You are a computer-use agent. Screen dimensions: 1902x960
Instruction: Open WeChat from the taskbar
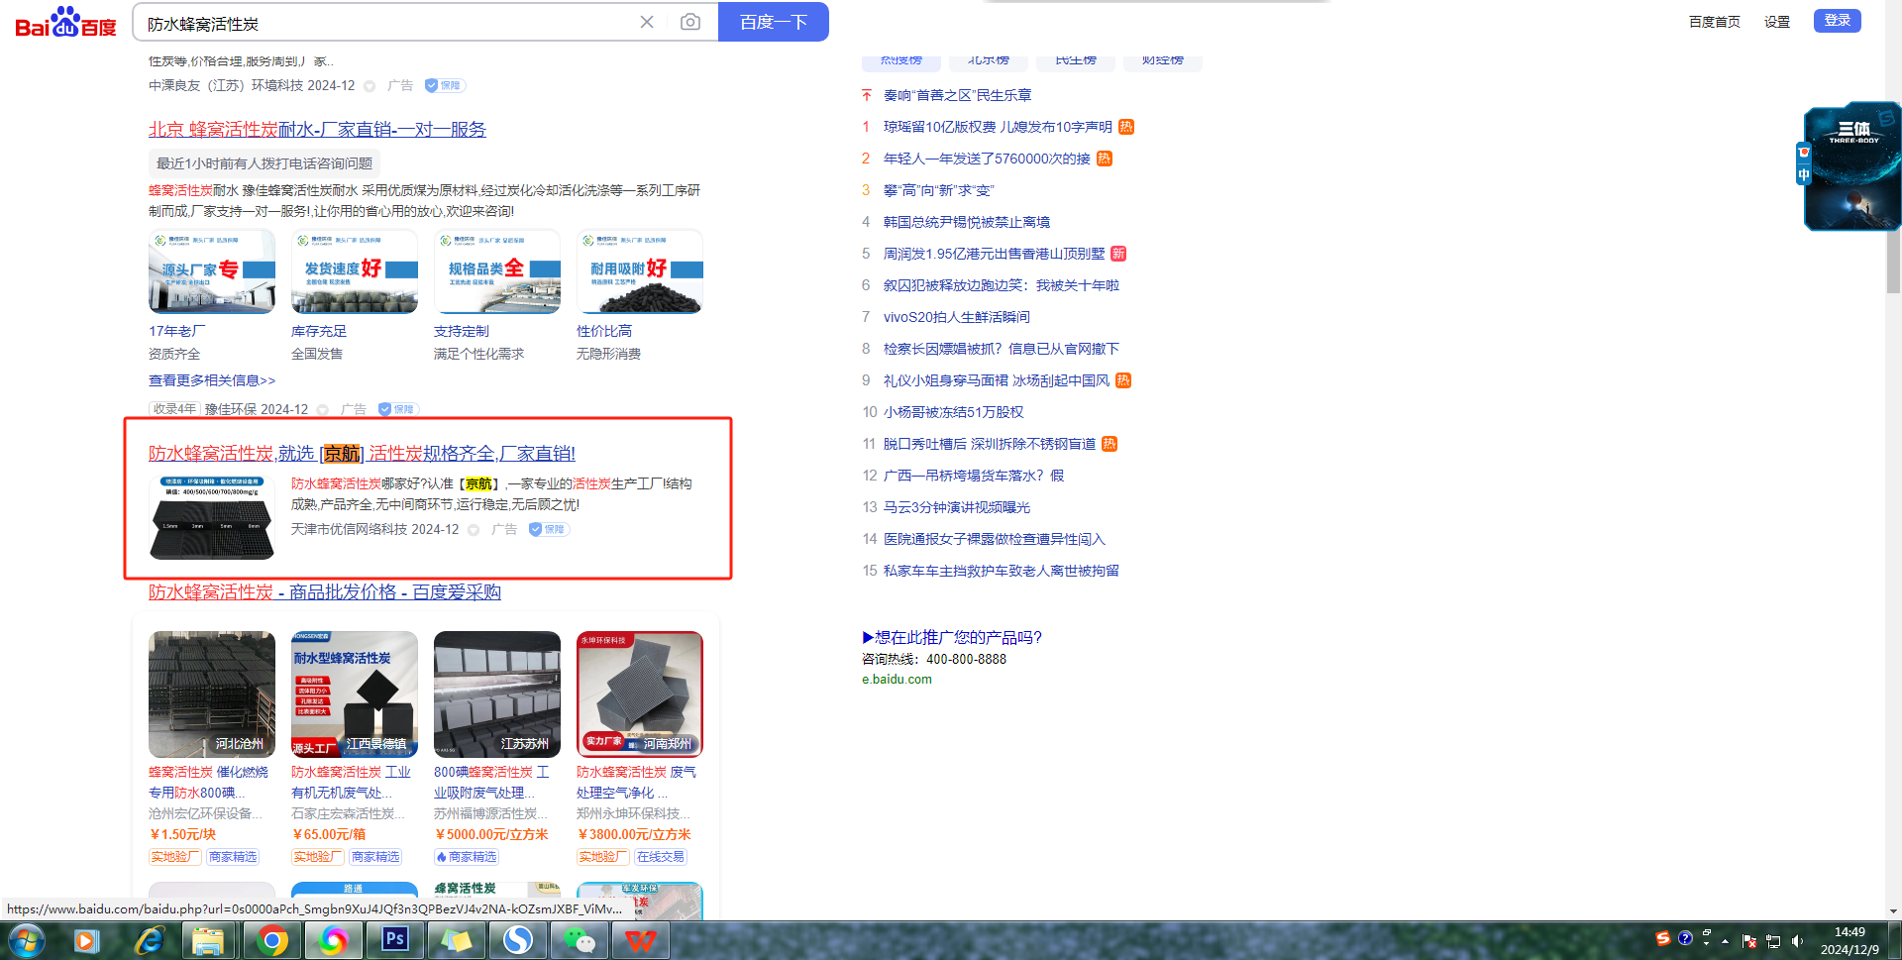click(580, 940)
